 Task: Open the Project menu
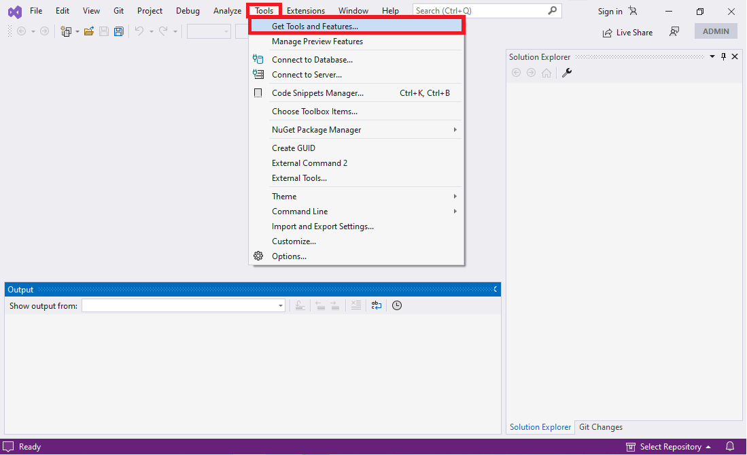150,10
